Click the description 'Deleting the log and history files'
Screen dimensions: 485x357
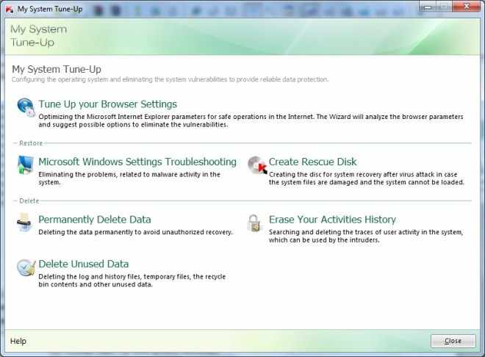(x=132, y=281)
